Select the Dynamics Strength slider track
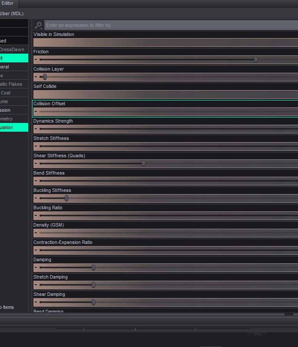This screenshot has height=347, width=298. tap(169, 129)
